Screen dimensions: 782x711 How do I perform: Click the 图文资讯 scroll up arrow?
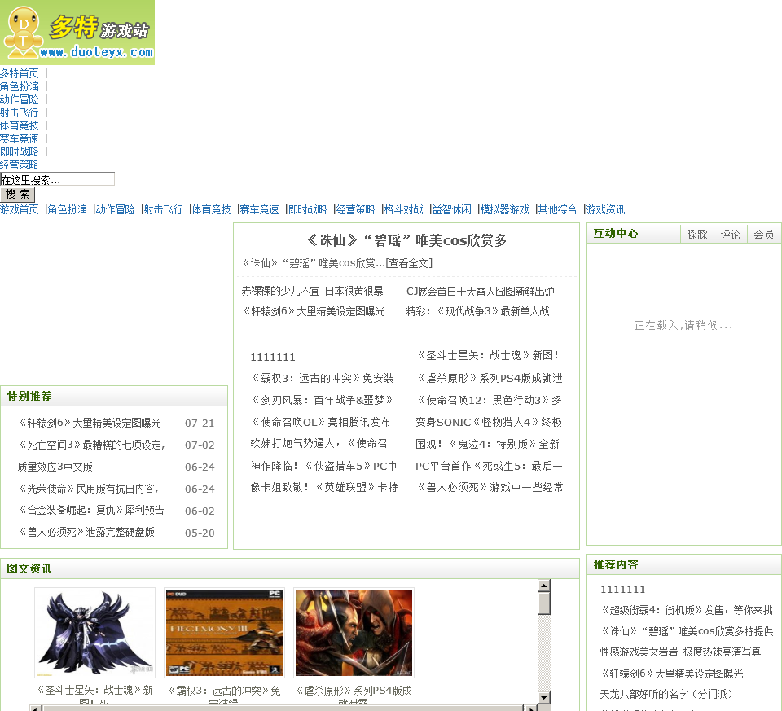[545, 586]
